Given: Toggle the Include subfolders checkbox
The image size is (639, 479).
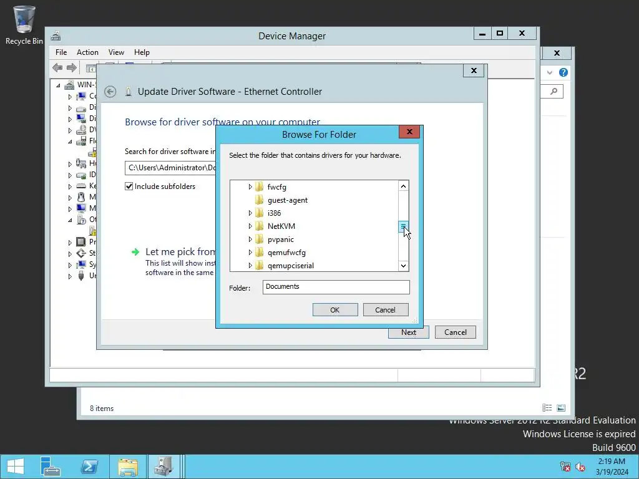Looking at the screenshot, I should [129, 186].
